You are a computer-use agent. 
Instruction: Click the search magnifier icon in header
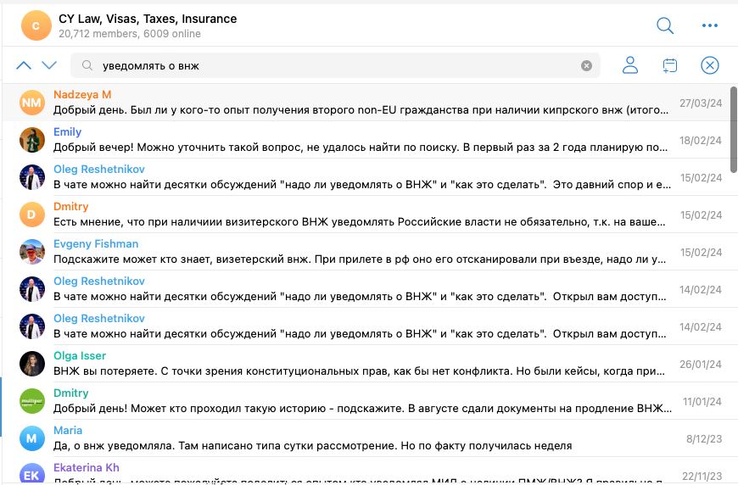click(x=665, y=25)
